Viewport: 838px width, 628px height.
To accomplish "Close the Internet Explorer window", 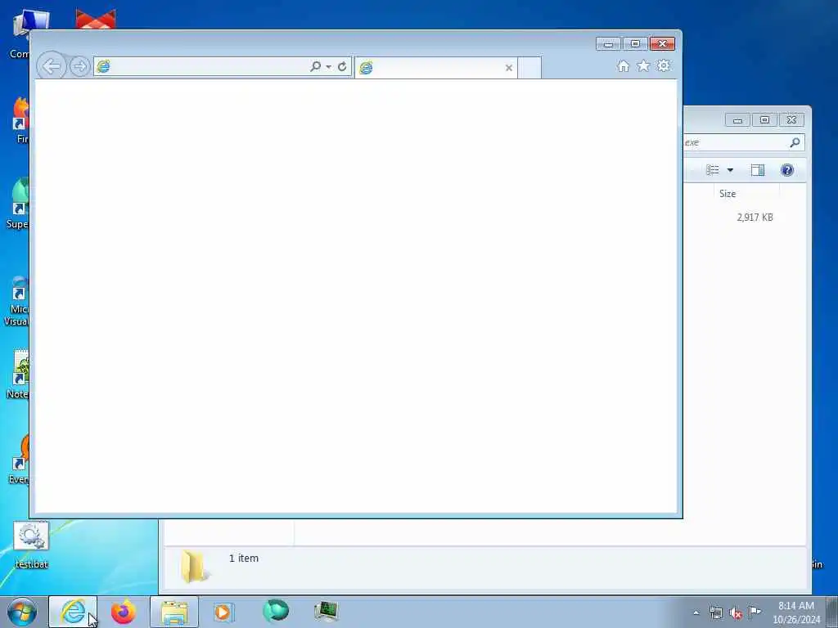I will pyautogui.click(x=662, y=44).
